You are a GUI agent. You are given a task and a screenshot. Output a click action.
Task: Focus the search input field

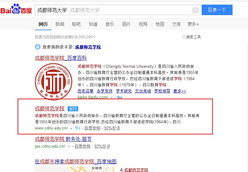118,10
